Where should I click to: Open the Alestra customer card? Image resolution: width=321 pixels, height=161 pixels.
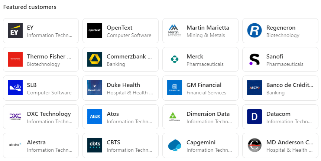coord(41,145)
